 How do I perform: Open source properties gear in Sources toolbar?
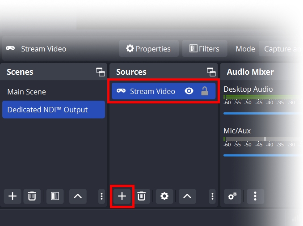pyautogui.click(x=164, y=196)
